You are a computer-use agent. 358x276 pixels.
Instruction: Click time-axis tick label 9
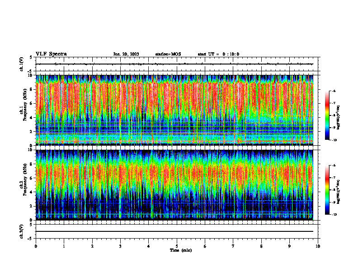click(289, 246)
